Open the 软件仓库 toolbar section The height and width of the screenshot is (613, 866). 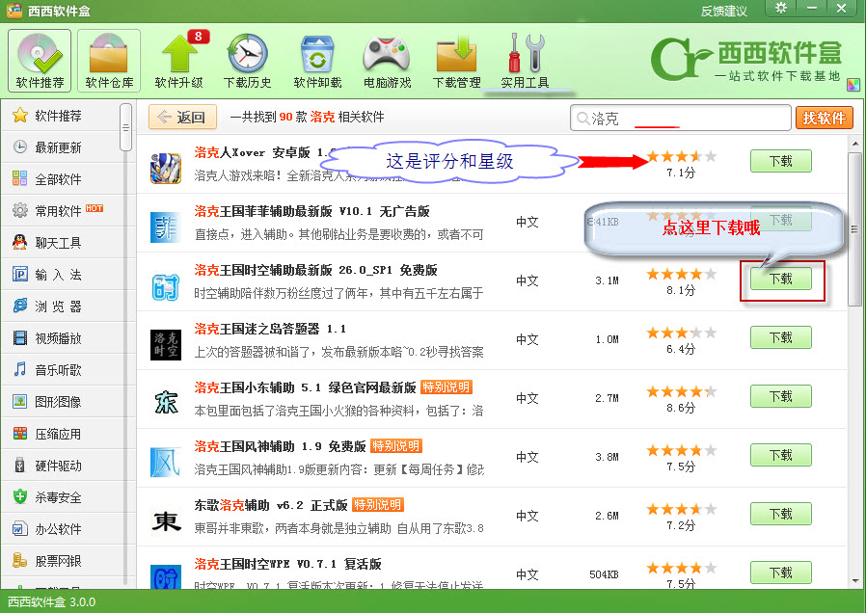point(109,61)
